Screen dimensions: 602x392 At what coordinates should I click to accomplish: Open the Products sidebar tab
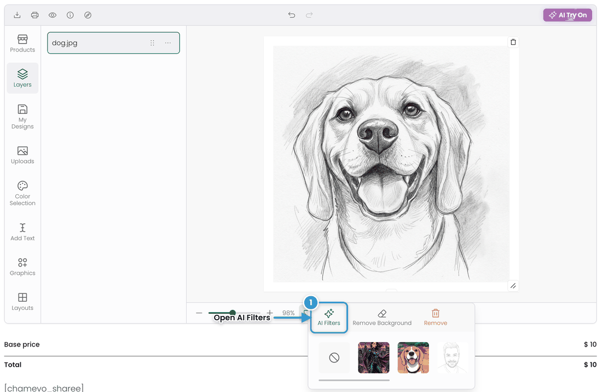(22, 43)
